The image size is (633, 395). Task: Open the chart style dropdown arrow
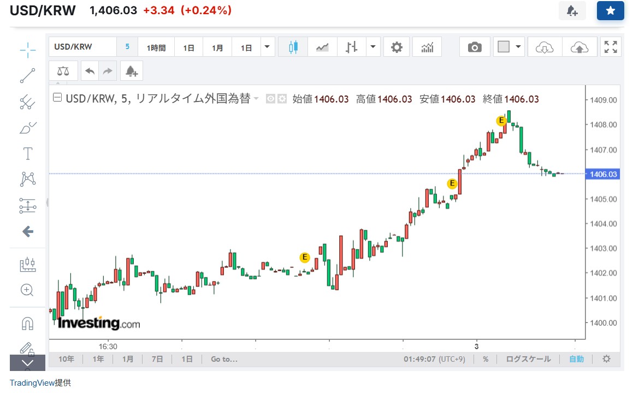374,47
